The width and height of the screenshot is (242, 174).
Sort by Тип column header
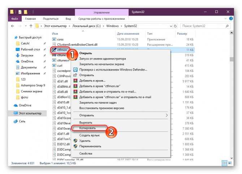150,34
